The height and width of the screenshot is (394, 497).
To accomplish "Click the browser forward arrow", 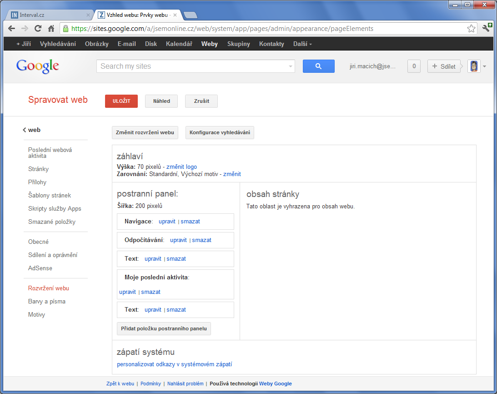I will (25, 29).
